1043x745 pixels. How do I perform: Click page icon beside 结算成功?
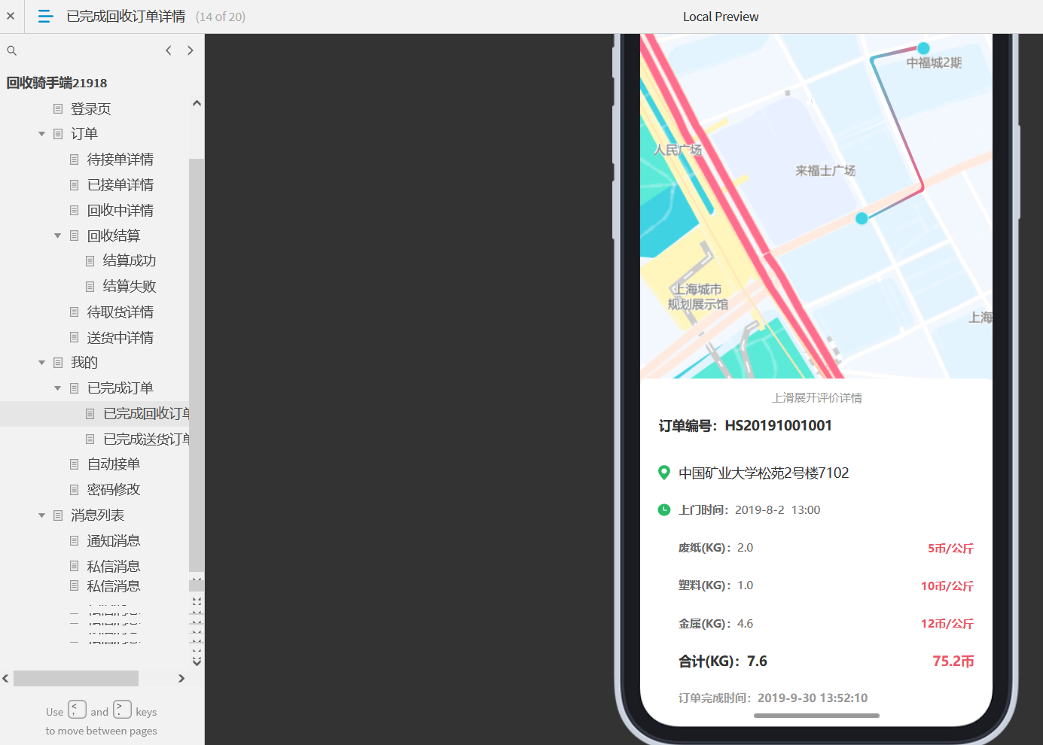pyautogui.click(x=90, y=261)
